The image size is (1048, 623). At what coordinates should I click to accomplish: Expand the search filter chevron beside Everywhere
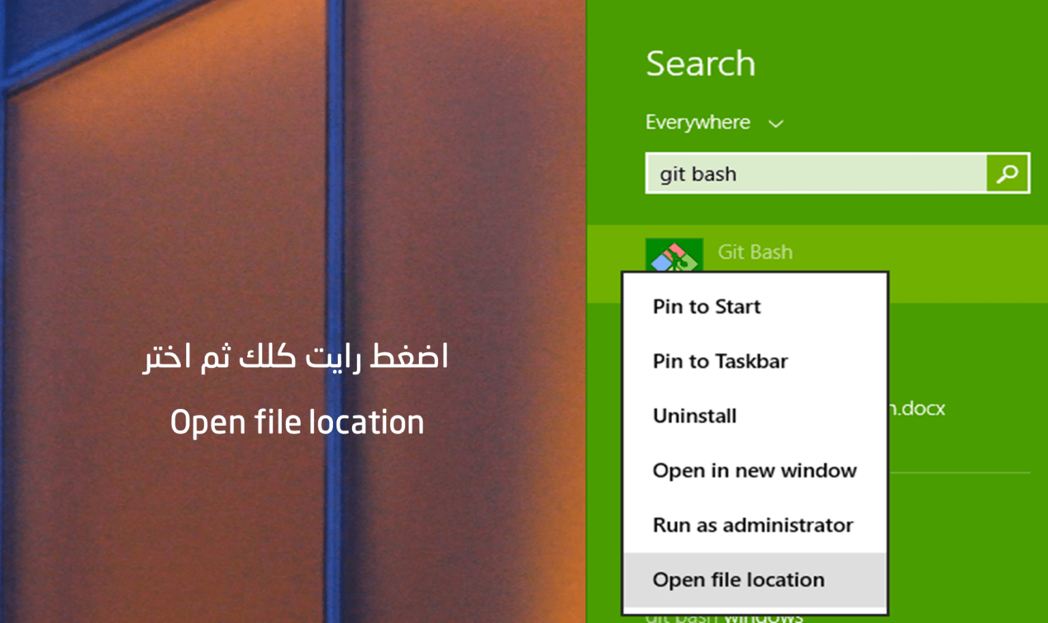click(x=776, y=123)
